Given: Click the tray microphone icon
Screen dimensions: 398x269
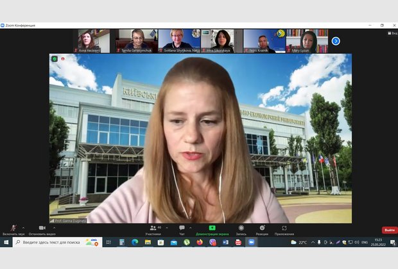Looking at the screenshot, I should (319, 242).
